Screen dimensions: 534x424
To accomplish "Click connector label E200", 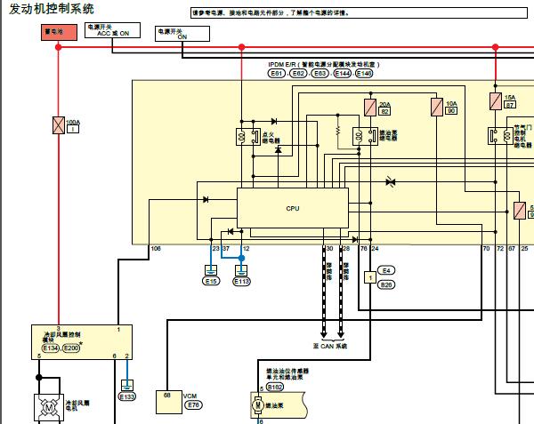I will pos(71,348).
